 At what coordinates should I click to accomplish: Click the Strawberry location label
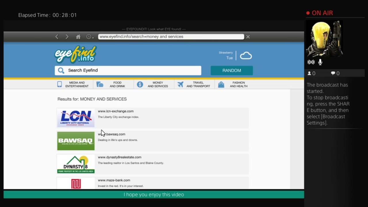pos(226,53)
